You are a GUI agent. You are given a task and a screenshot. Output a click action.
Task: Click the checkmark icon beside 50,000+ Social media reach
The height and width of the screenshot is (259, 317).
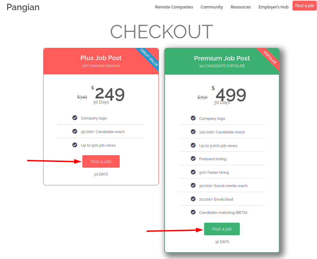tap(193, 185)
